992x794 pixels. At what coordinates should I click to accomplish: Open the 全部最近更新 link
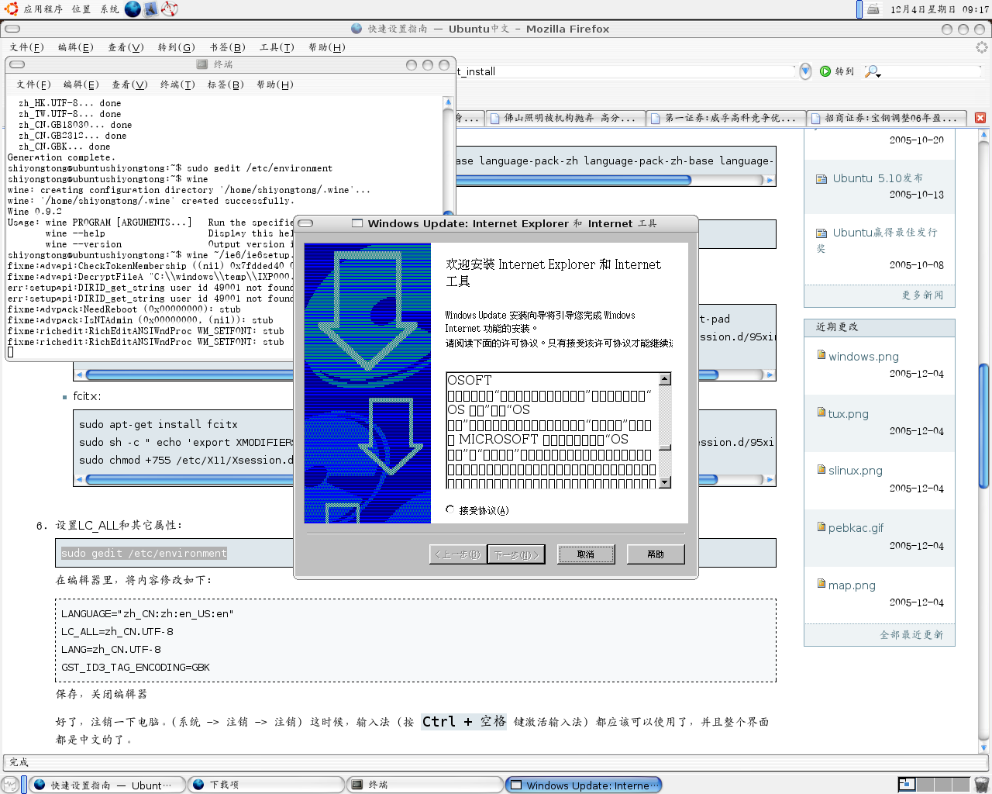coord(911,634)
